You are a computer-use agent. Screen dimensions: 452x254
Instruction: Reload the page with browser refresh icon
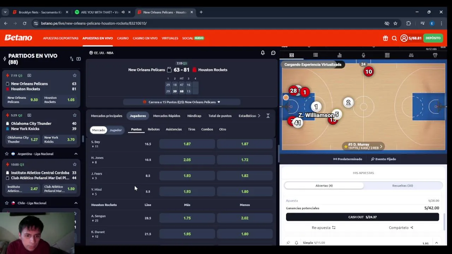coord(24,23)
